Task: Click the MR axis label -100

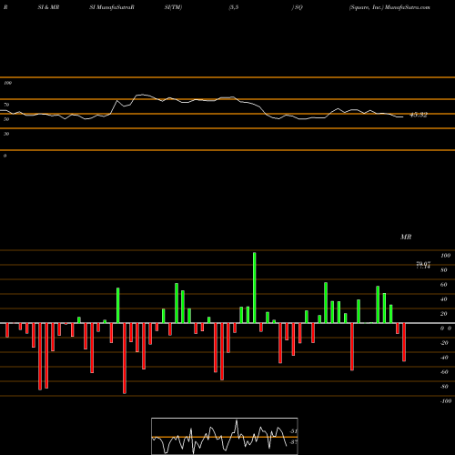Action: 446,401
